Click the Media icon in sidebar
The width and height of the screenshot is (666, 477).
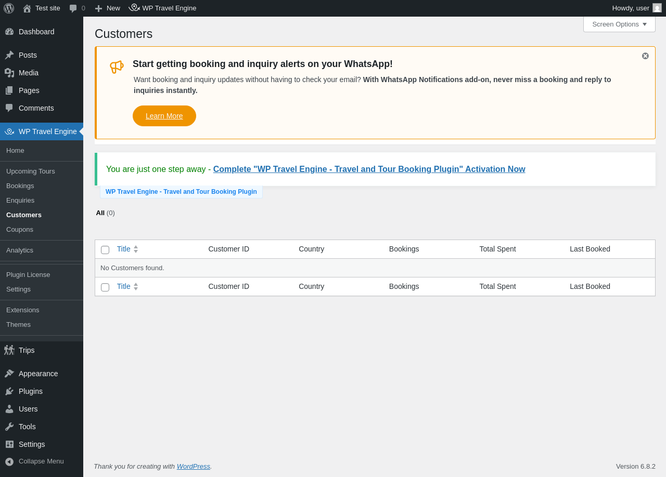coord(9,73)
